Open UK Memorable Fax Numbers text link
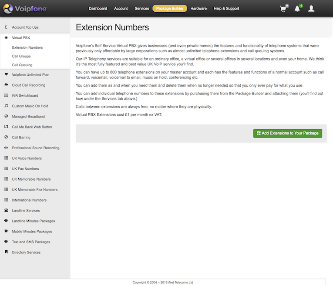This screenshot has height=286, width=333. coord(35,190)
